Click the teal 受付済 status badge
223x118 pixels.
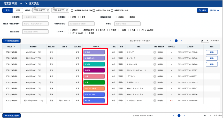(94, 64)
